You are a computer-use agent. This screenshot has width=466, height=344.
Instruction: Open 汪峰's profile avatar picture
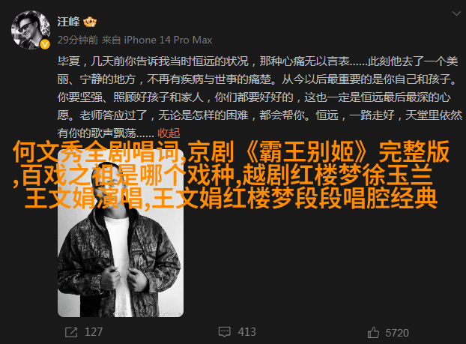(30, 30)
